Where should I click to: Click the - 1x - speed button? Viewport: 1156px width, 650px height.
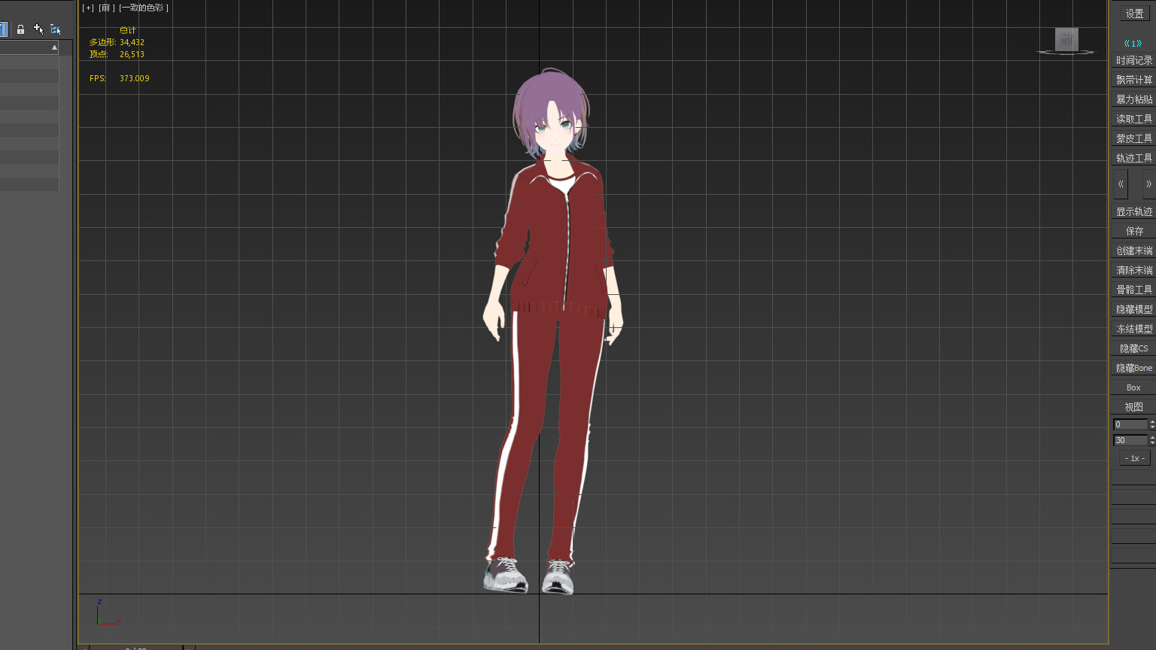1134,458
